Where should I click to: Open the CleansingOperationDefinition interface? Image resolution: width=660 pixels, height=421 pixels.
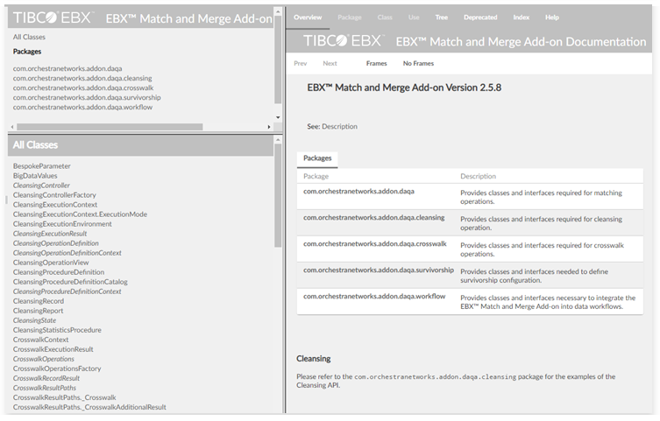pyautogui.click(x=55, y=243)
